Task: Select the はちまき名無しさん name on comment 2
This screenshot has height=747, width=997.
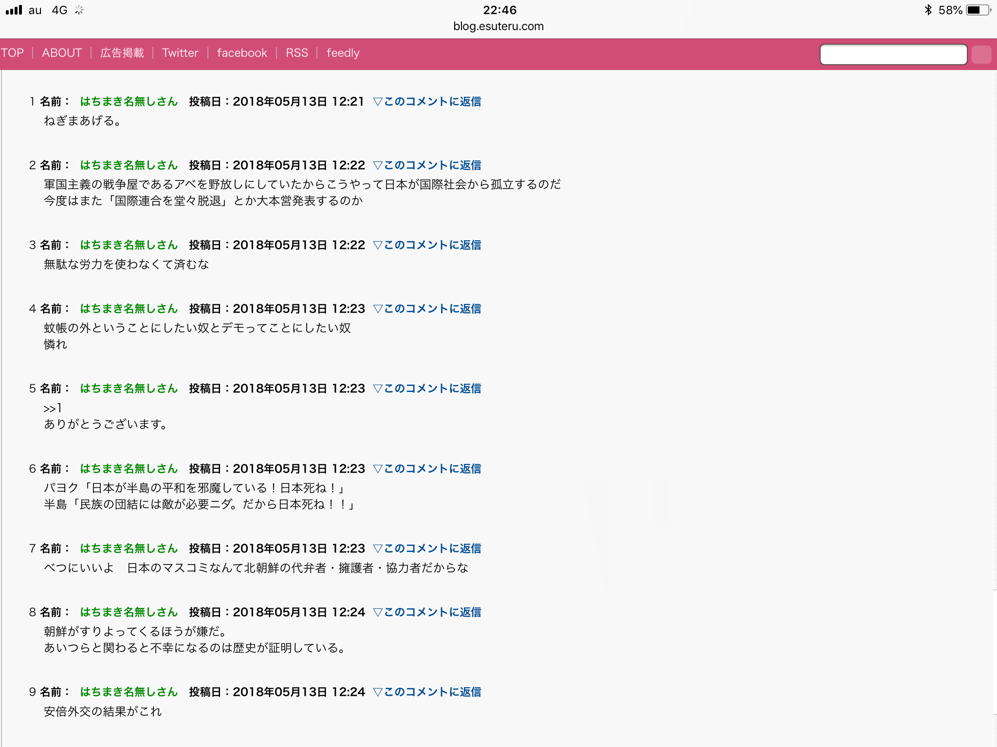Action: tap(129, 165)
